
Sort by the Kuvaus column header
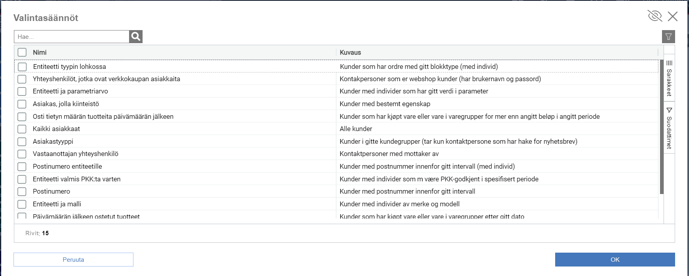point(350,52)
